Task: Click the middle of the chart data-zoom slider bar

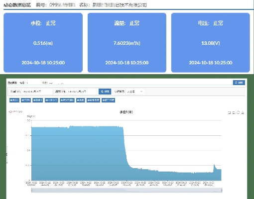Action: pyautogui.click(x=127, y=190)
